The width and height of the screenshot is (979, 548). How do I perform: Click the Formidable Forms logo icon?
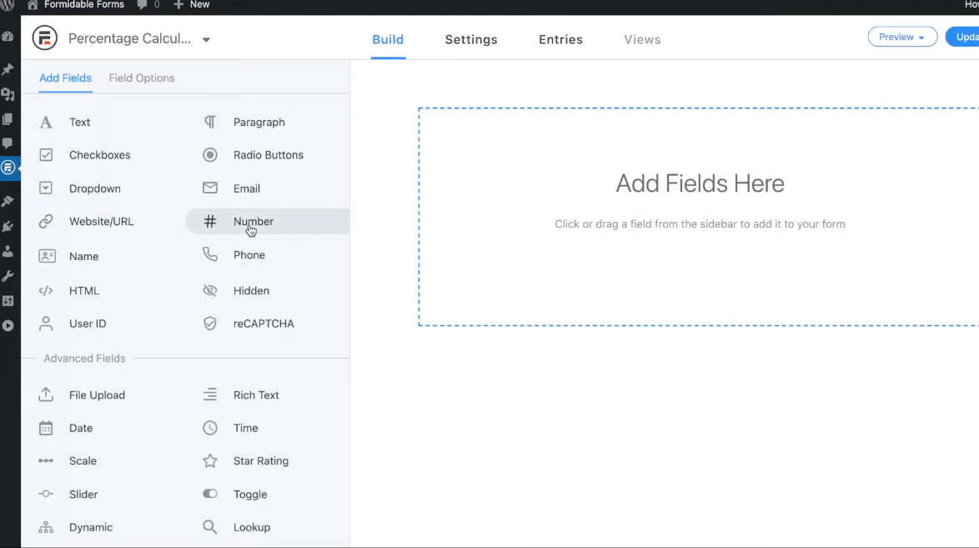44,38
